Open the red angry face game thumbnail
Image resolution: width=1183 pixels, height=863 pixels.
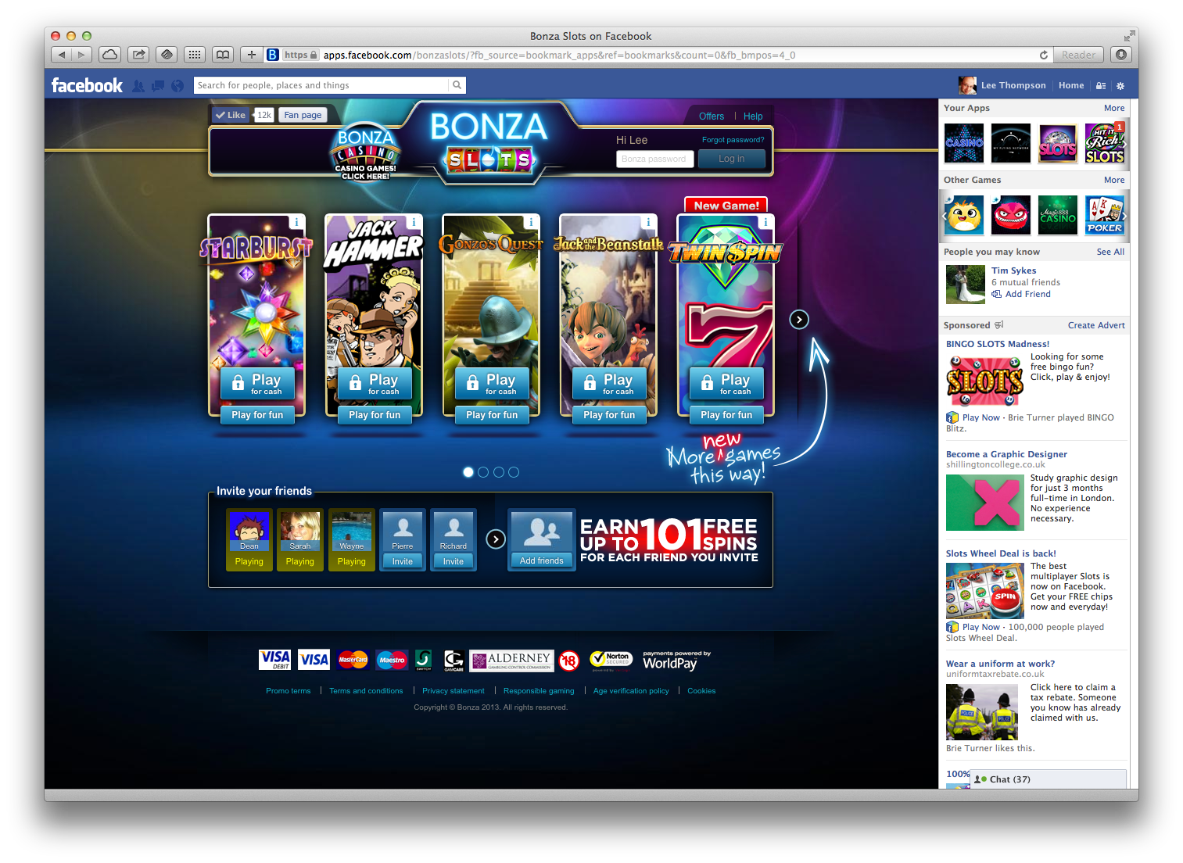coord(1011,215)
